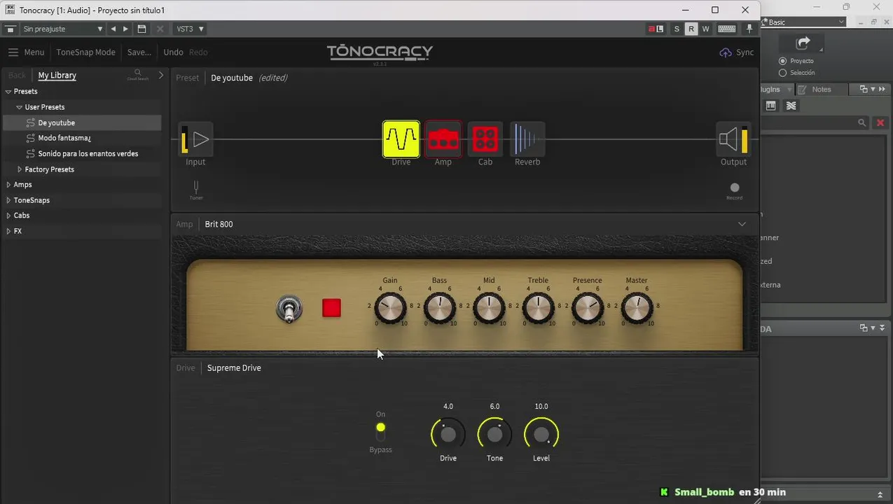Expand the Cabs category
Image resolution: width=893 pixels, height=504 pixels.
(8, 216)
